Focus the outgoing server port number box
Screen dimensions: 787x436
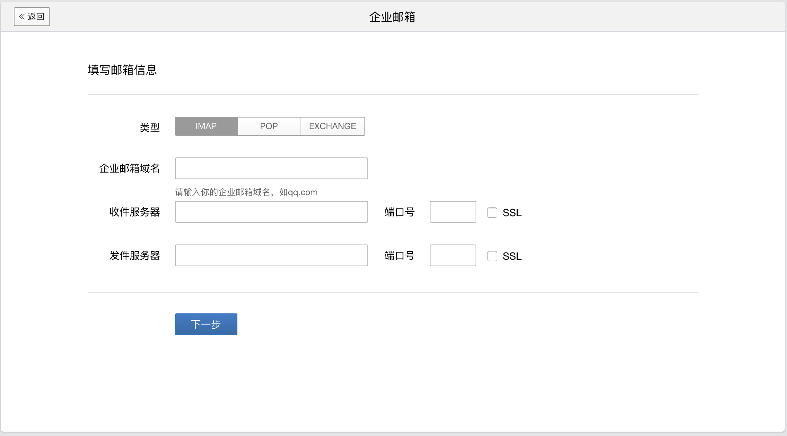[x=453, y=255]
